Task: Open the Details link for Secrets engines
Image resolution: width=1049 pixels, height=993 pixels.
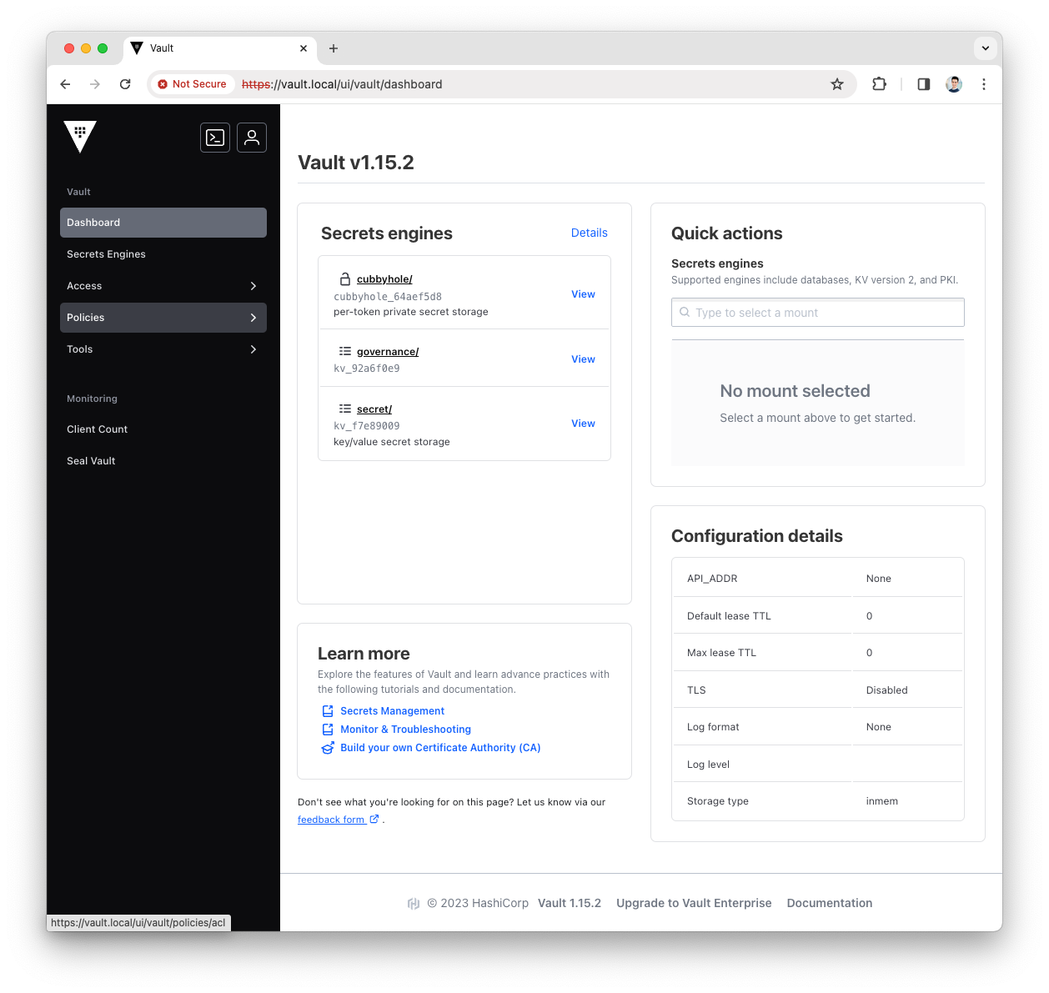Action: pyautogui.click(x=589, y=233)
